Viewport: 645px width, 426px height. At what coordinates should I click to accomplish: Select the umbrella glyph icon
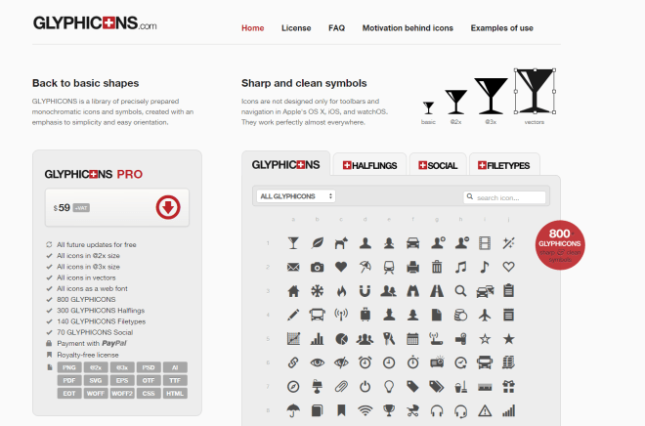[292, 410]
